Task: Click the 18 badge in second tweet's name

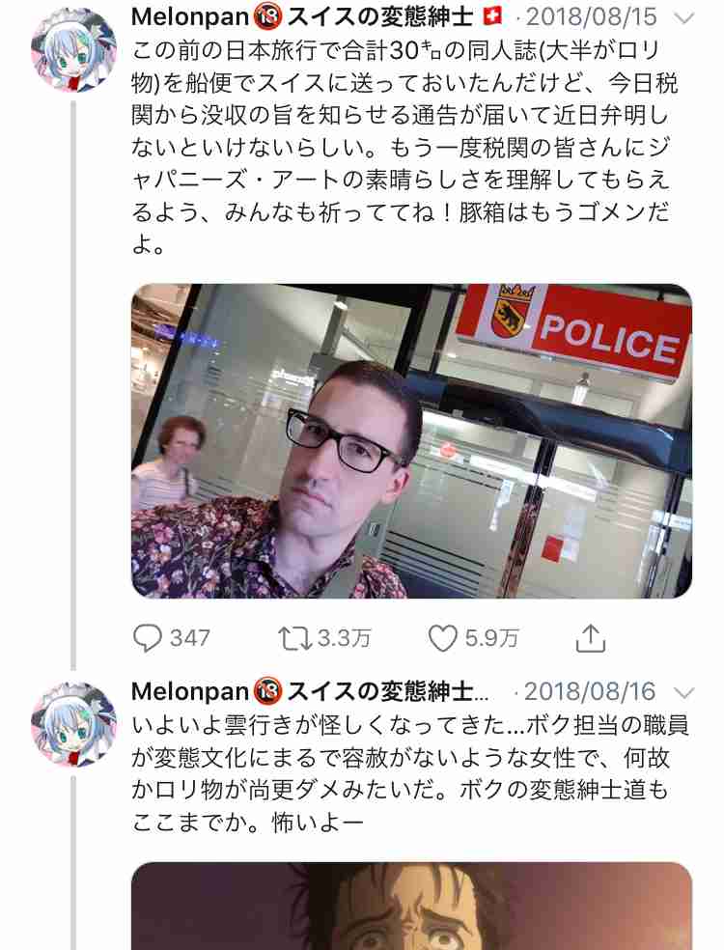Action: 267,691
